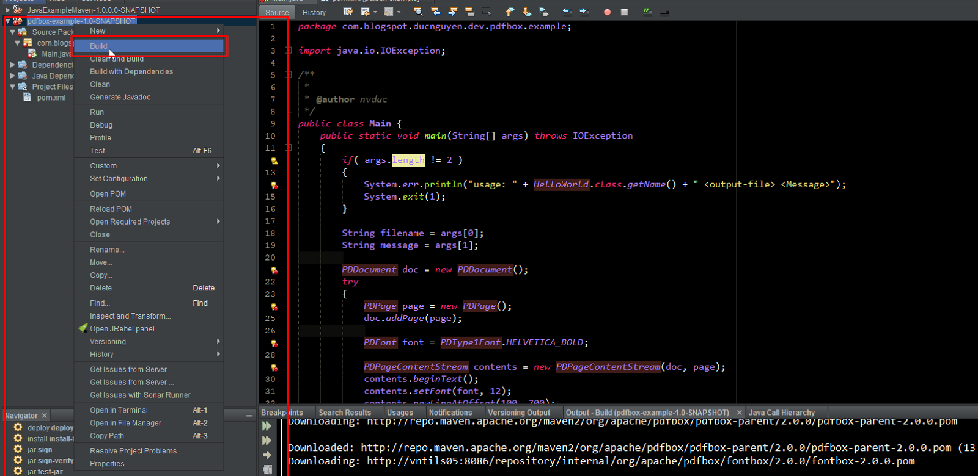Open Resolve Project Problems menu entry
The width and height of the screenshot is (978, 476).
tap(136, 451)
